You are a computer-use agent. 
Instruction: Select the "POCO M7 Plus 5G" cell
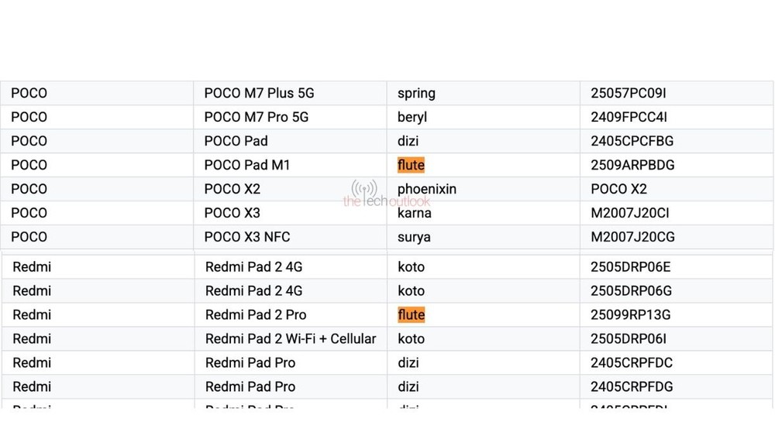point(259,93)
